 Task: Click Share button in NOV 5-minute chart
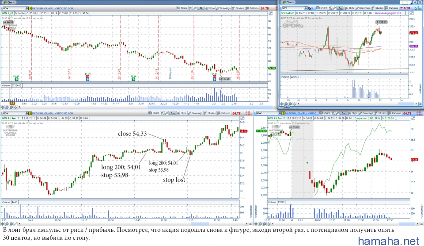[x=325, y=113]
